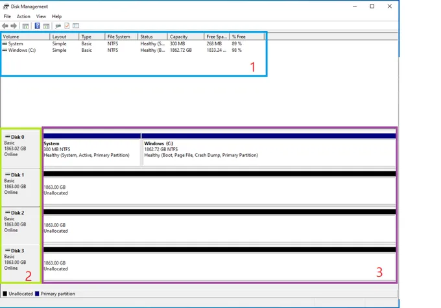Click the Connect/Refresh disk toolbar icon
The width and height of the screenshot is (441, 308).
[58, 26]
